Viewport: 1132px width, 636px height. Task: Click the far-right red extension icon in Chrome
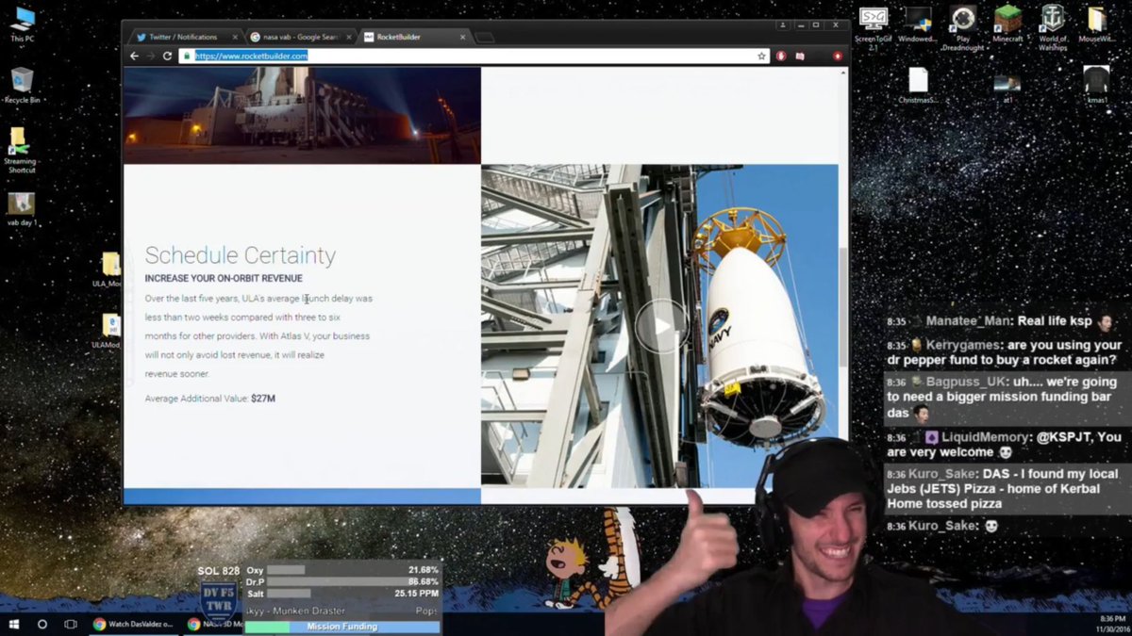pos(837,56)
